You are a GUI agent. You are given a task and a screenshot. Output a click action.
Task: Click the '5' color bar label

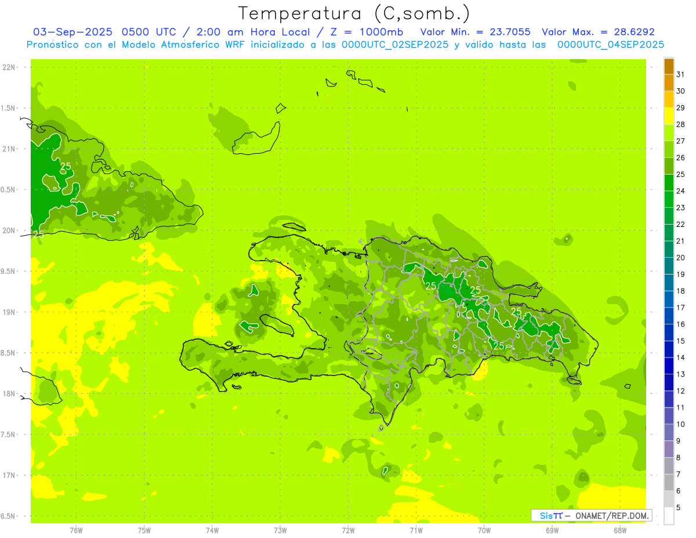click(679, 508)
